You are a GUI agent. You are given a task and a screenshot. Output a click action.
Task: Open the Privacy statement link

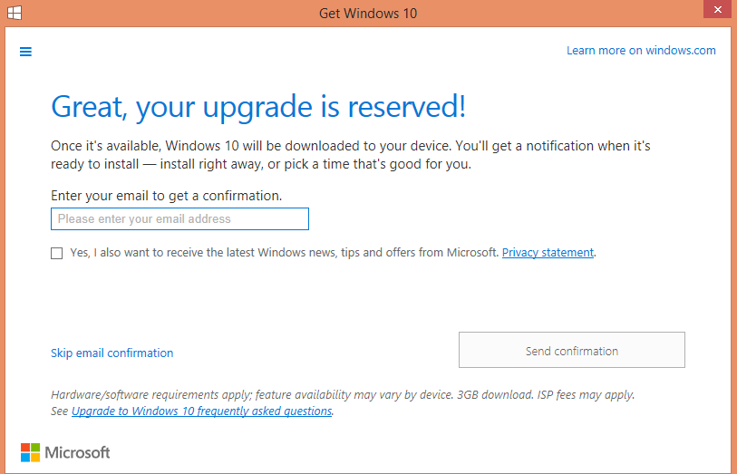click(548, 253)
